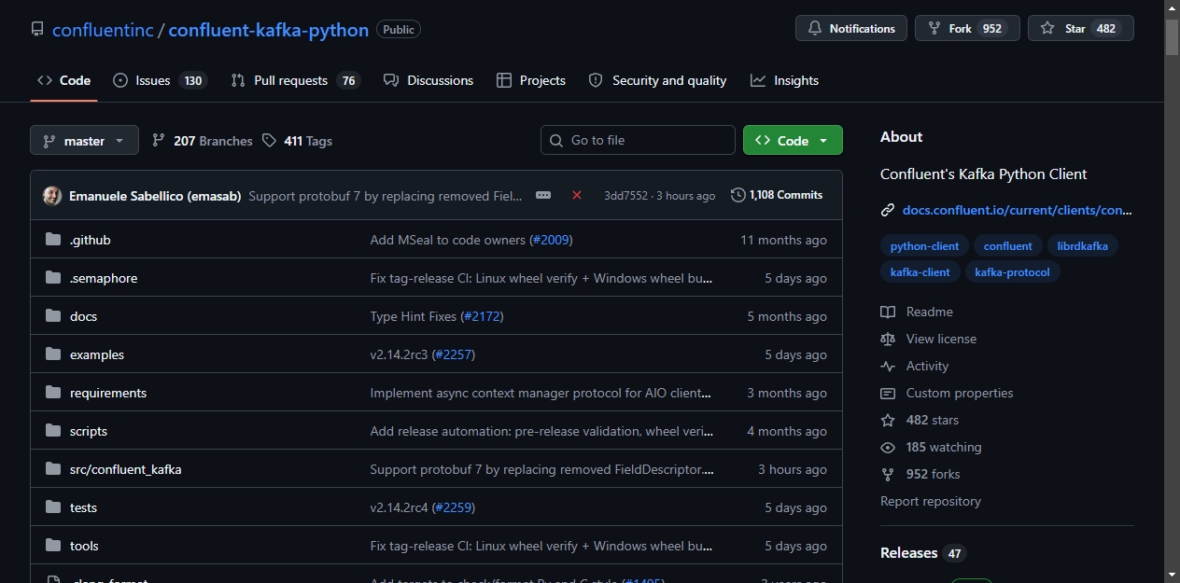Select the kafka-protocol topic tag
Image resolution: width=1180 pixels, height=583 pixels.
(x=1012, y=272)
